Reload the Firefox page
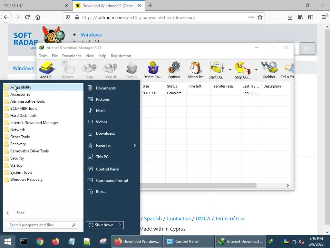 click(27, 17)
